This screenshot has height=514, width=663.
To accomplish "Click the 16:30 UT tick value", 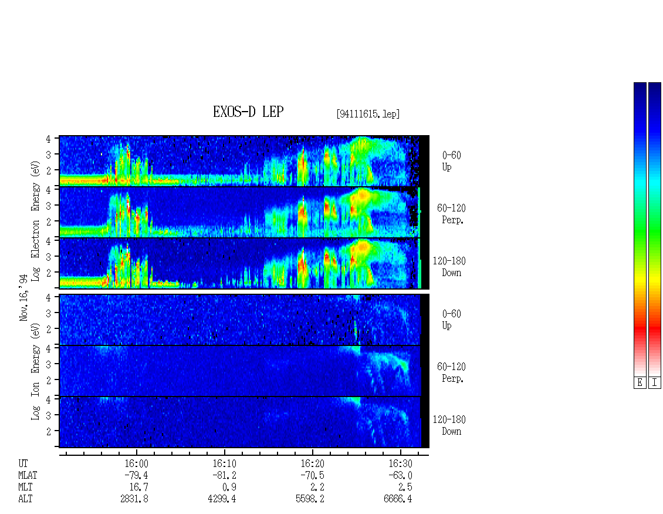I will click(400, 463).
